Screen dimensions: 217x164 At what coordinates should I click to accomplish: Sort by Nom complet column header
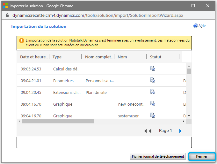(99, 57)
